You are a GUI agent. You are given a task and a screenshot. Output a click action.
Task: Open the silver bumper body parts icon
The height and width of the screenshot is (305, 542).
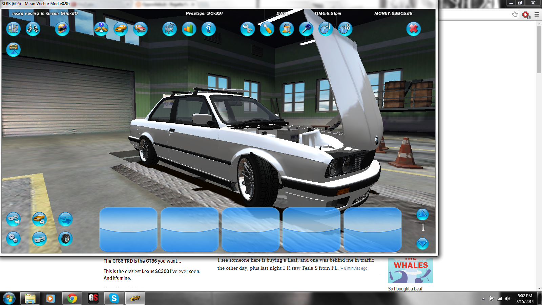coord(39,239)
